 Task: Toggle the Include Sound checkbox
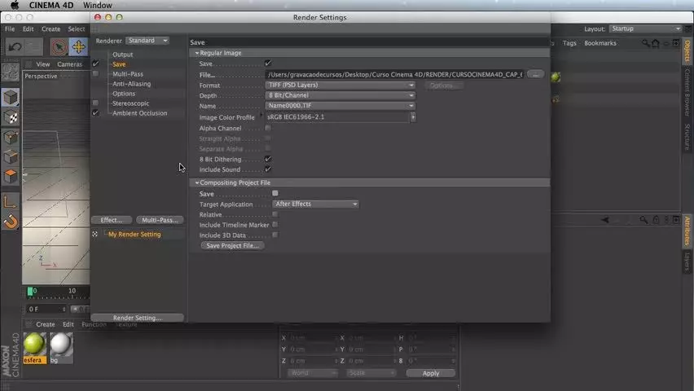[x=268, y=169]
